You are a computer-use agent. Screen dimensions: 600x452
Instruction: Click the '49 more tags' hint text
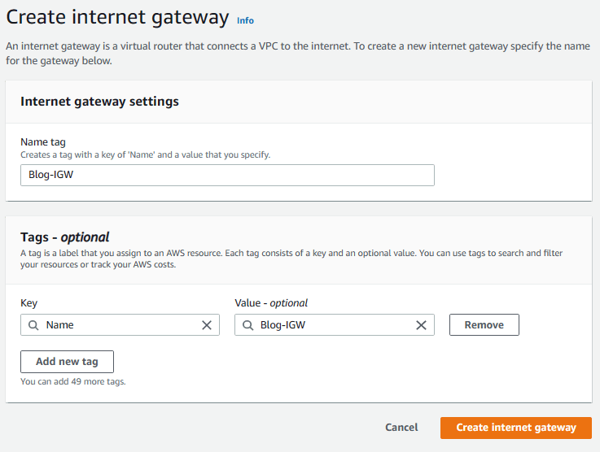pyautogui.click(x=72, y=381)
